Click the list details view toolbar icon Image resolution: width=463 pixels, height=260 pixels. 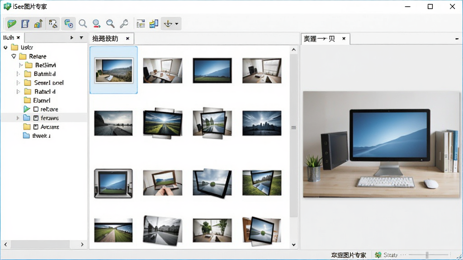(141, 23)
